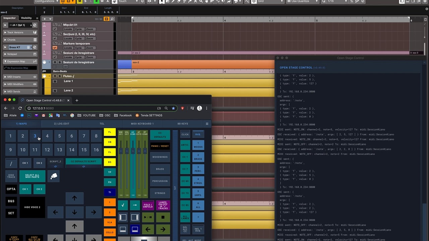Open the YOUTUBE bookmarks folder
429x241 pixels.
click(86, 115)
